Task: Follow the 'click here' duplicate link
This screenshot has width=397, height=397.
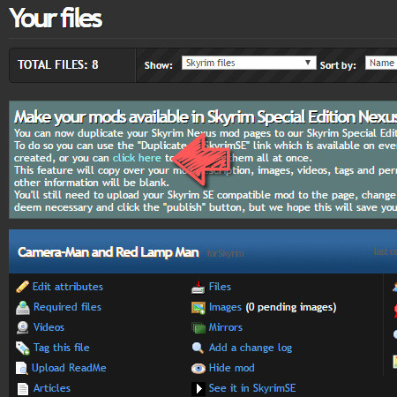Action: (x=137, y=158)
